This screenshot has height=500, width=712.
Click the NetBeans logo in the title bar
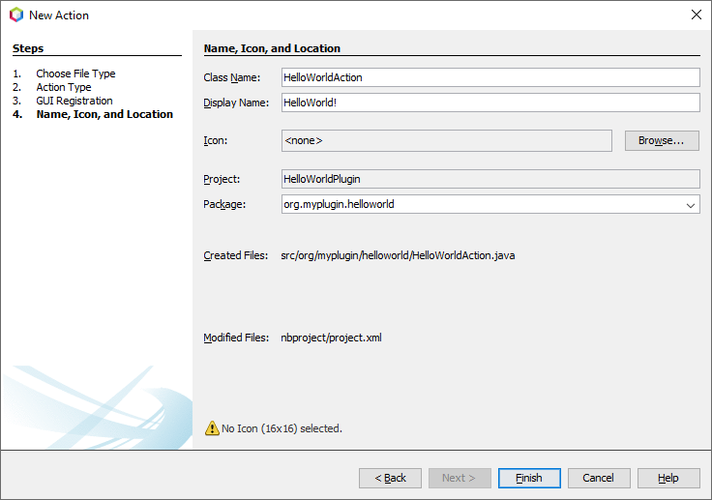pos(15,15)
